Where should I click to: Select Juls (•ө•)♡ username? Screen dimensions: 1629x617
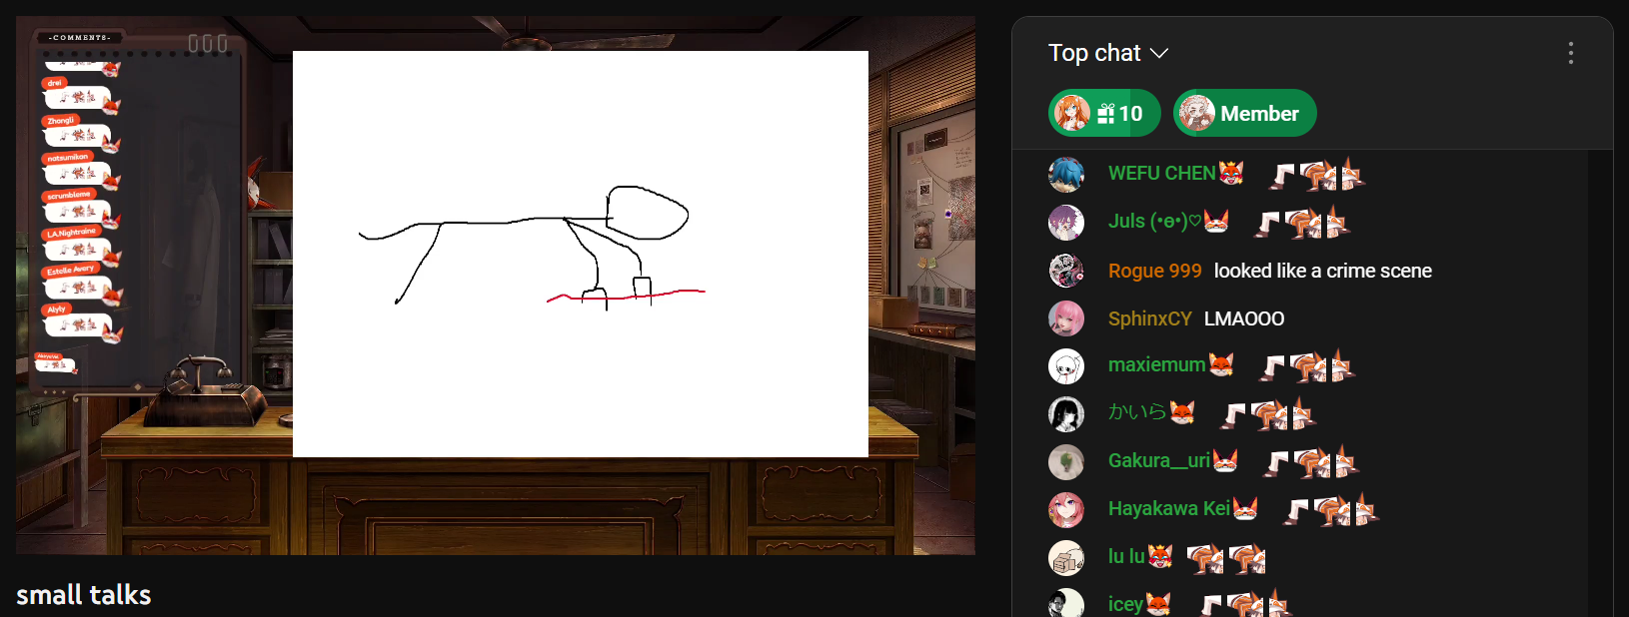1154,221
